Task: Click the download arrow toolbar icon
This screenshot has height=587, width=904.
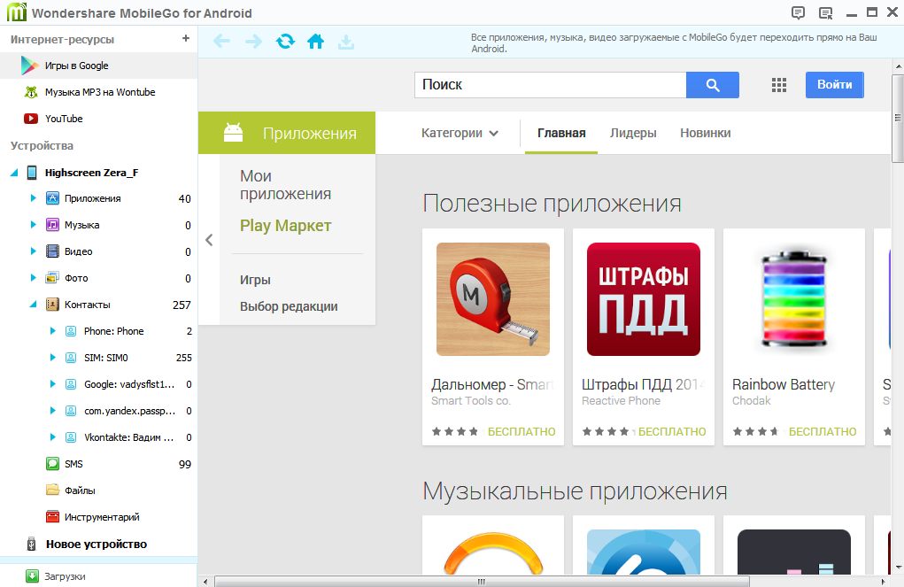Action: (346, 42)
